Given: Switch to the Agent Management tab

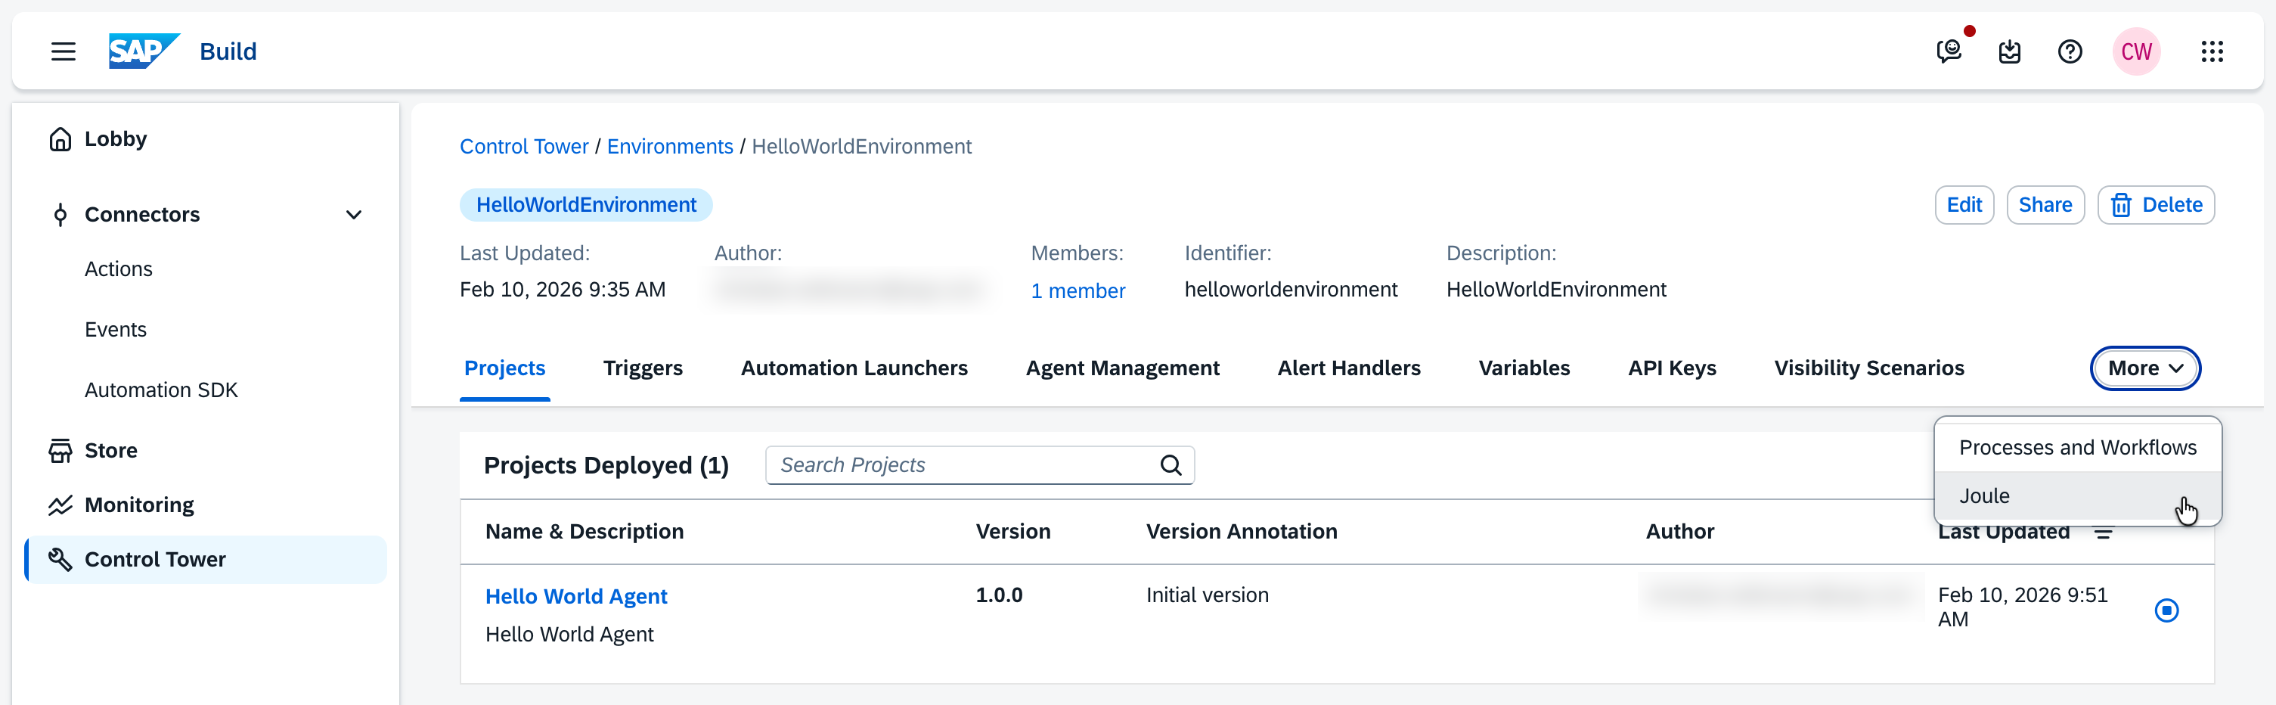Looking at the screenshot, I should point(1122,368).
